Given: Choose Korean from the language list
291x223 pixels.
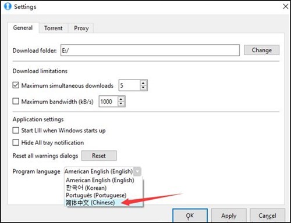Looking at the screenshot, I should point(104,188).
